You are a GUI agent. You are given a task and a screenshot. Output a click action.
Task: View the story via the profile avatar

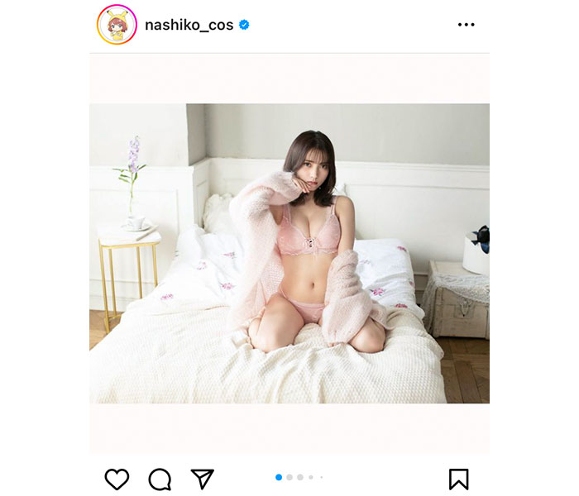(x=117, y=25)
